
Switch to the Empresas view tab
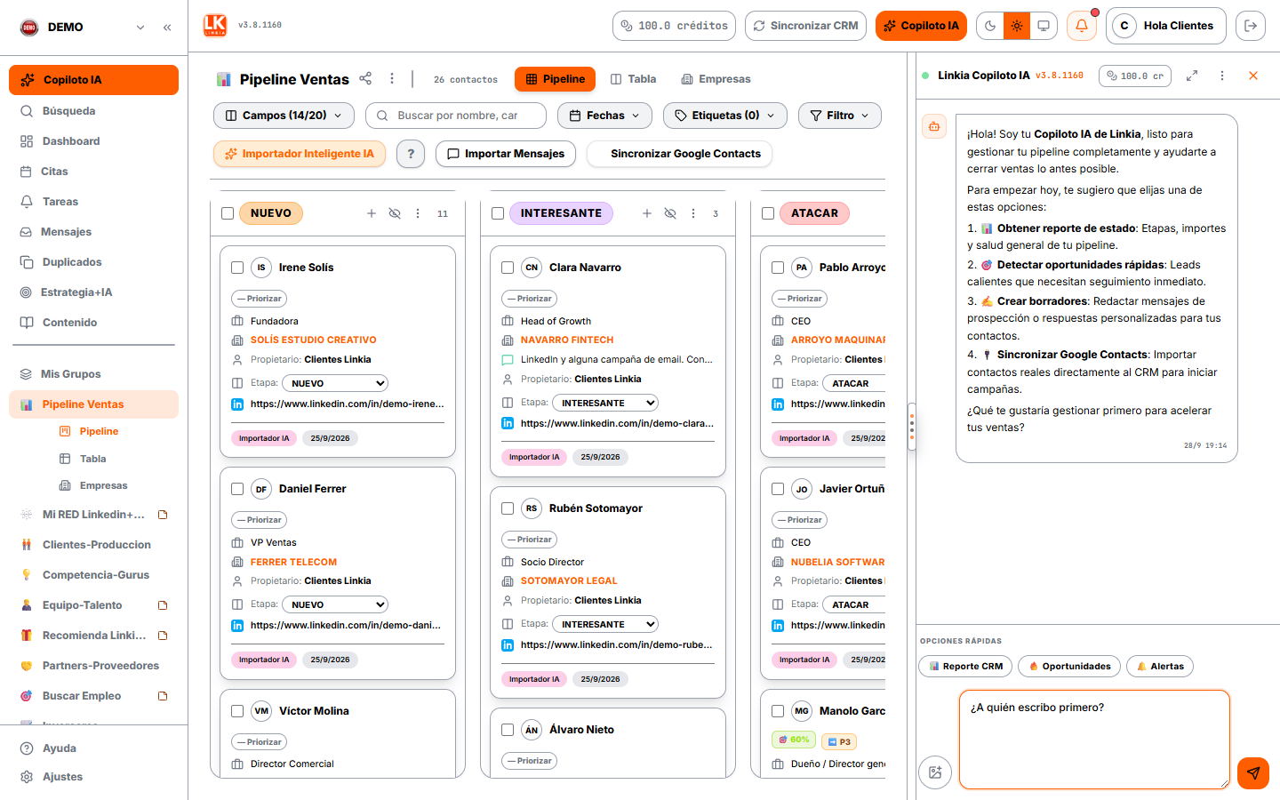pyautogui.click(x=716, y=79)
